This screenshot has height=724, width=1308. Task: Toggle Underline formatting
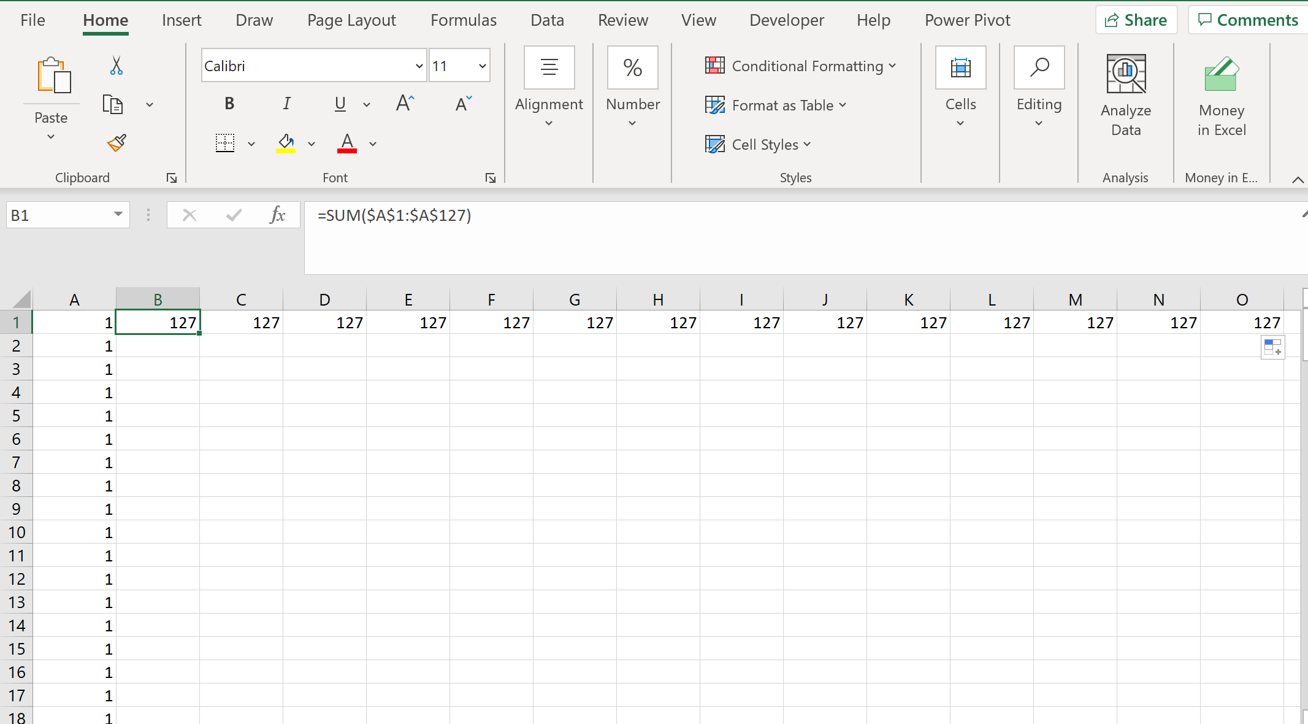(340, 104)
